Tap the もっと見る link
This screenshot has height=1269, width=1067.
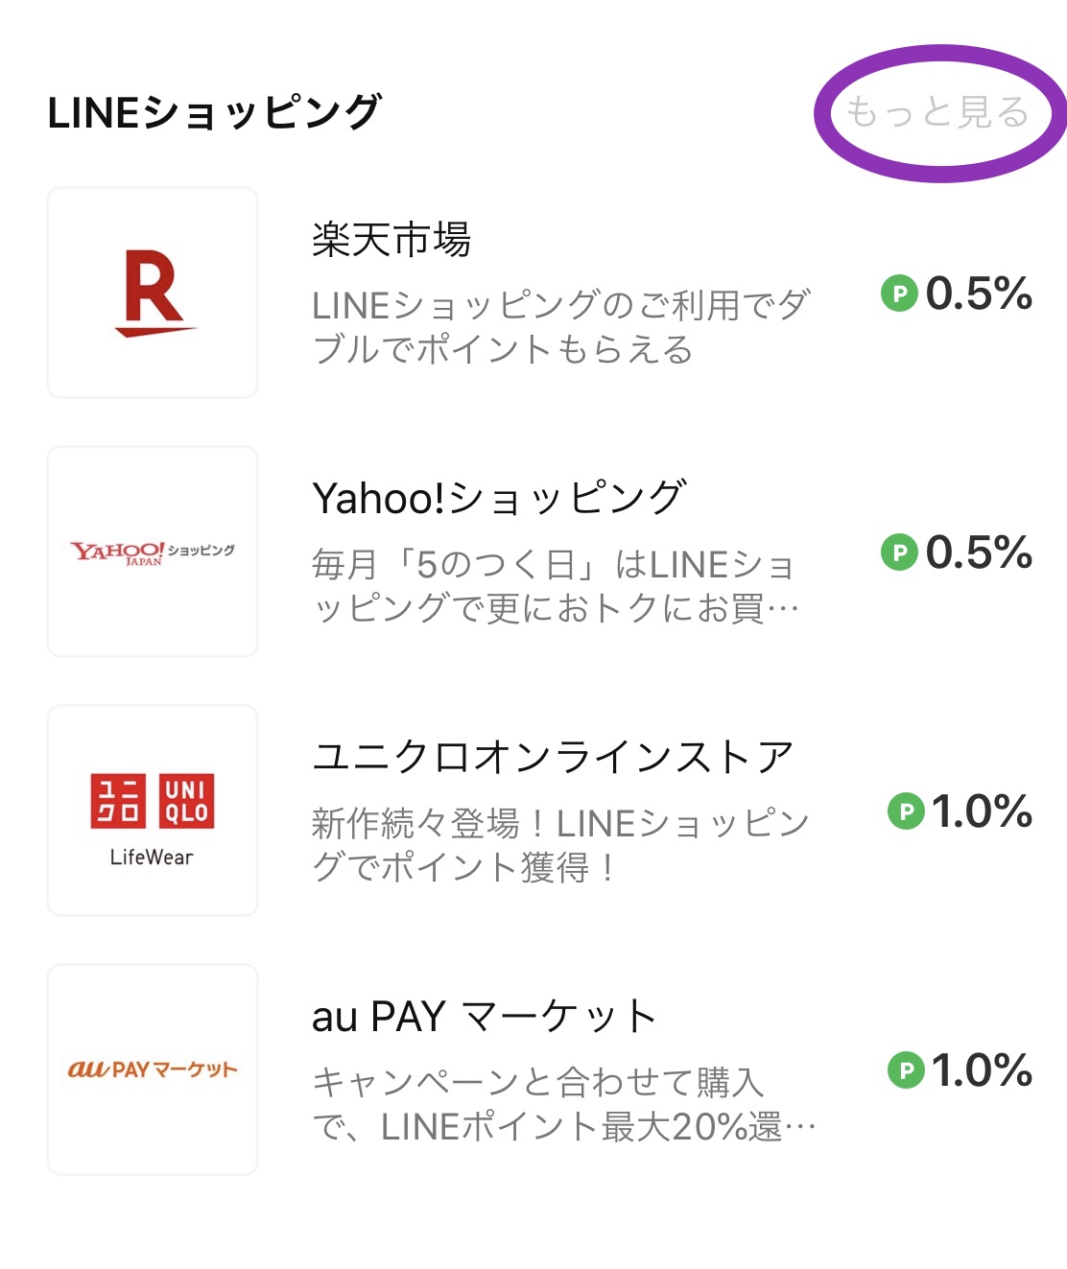tap(937, 113)
